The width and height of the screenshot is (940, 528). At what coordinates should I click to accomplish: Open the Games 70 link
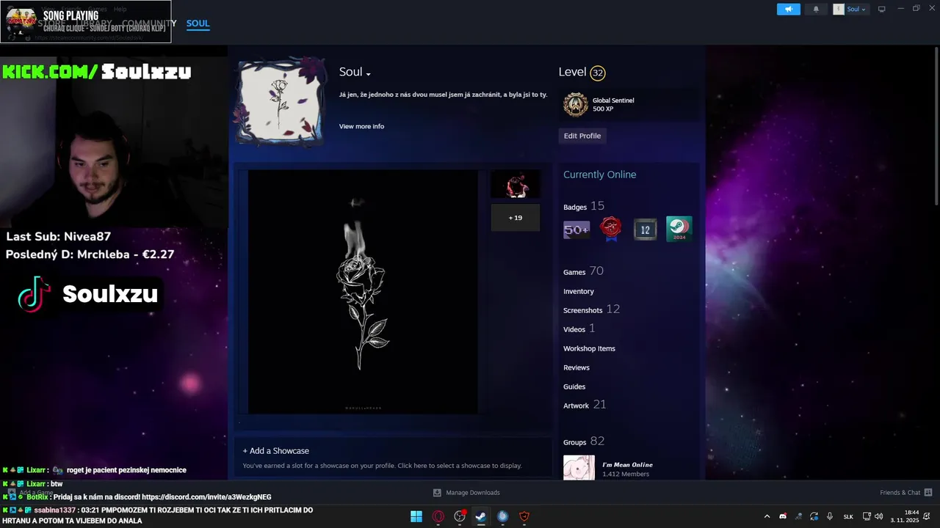pos(583,271)
